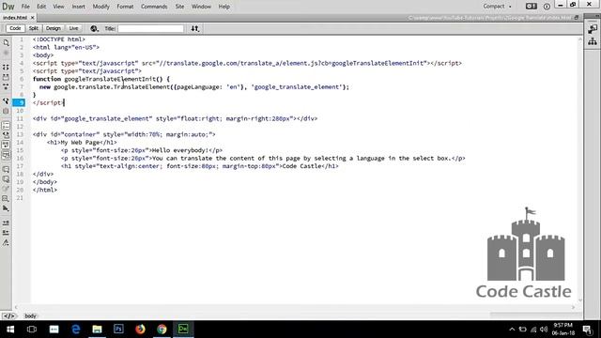Open the Help menu
Viewport: 601px width, 338px height.
(x=224, y=7)
